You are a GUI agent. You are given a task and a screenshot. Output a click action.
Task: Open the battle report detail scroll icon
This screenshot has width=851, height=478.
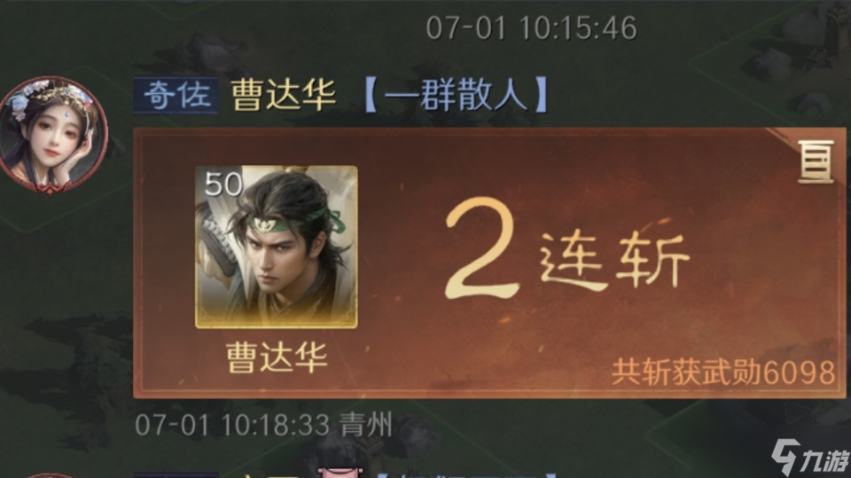816,161
